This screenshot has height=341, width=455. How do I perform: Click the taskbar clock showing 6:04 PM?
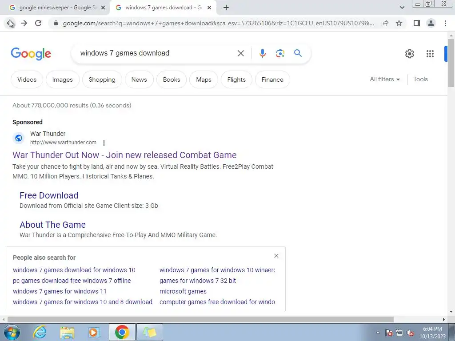432,333
